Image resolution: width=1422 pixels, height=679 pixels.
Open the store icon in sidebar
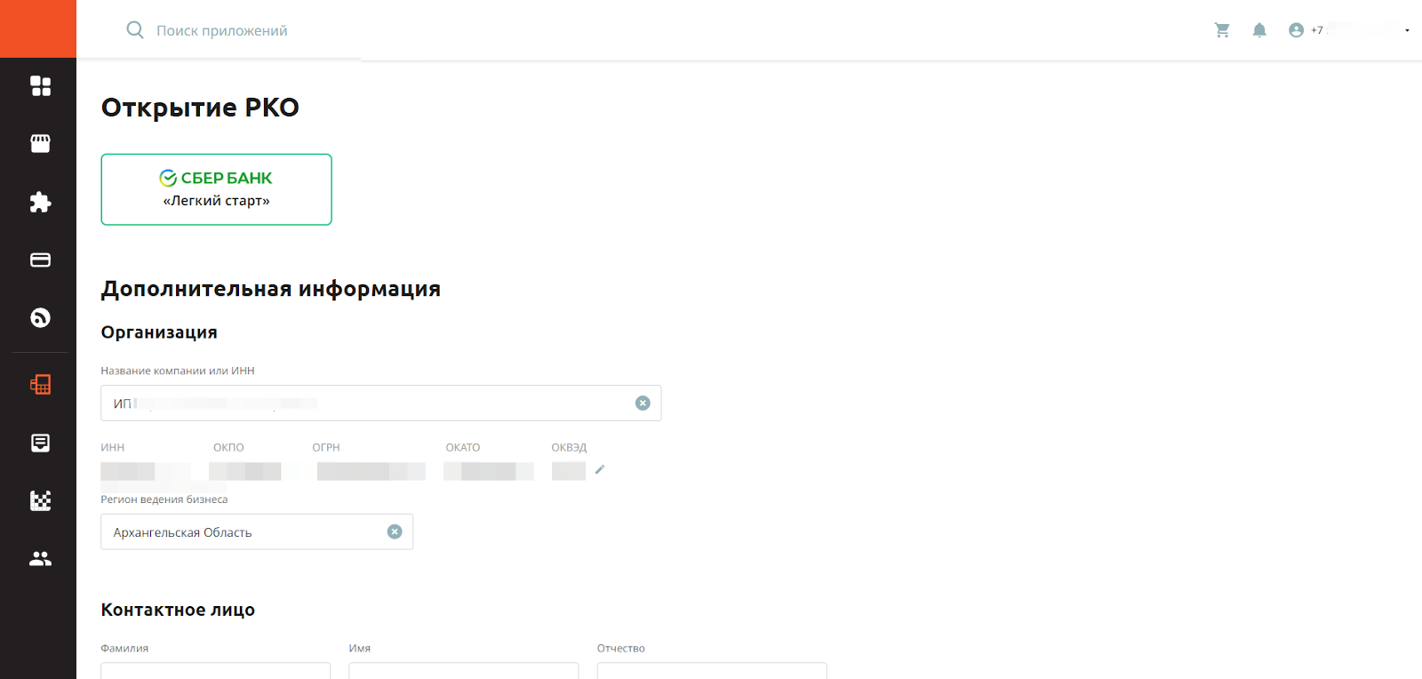tap(40, 143)
